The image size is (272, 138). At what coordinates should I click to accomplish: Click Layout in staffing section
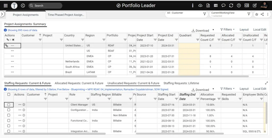point(244,89)
